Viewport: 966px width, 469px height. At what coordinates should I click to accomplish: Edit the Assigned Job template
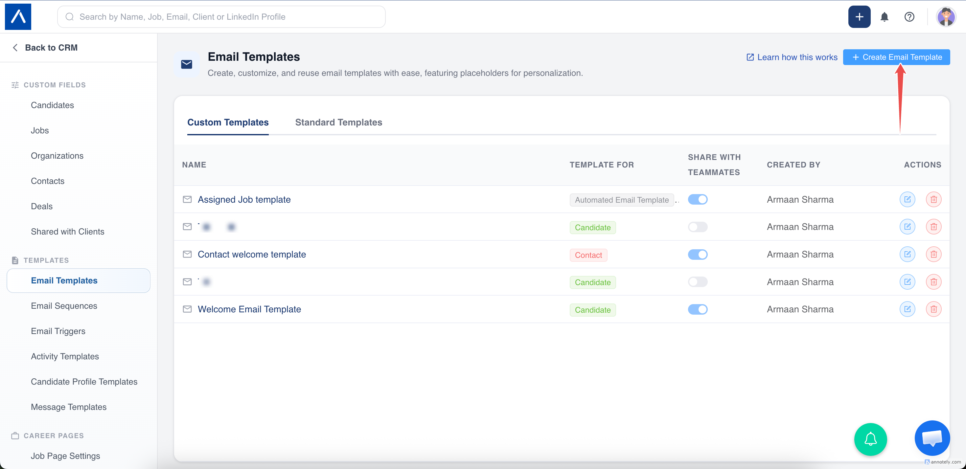click(907, 199)
